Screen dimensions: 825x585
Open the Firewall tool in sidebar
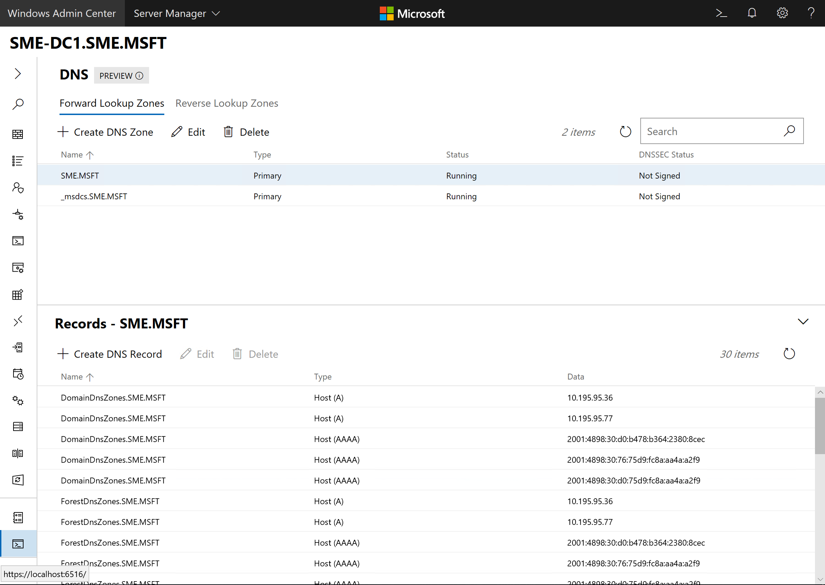pyautogui.click(x=18, y=134)
